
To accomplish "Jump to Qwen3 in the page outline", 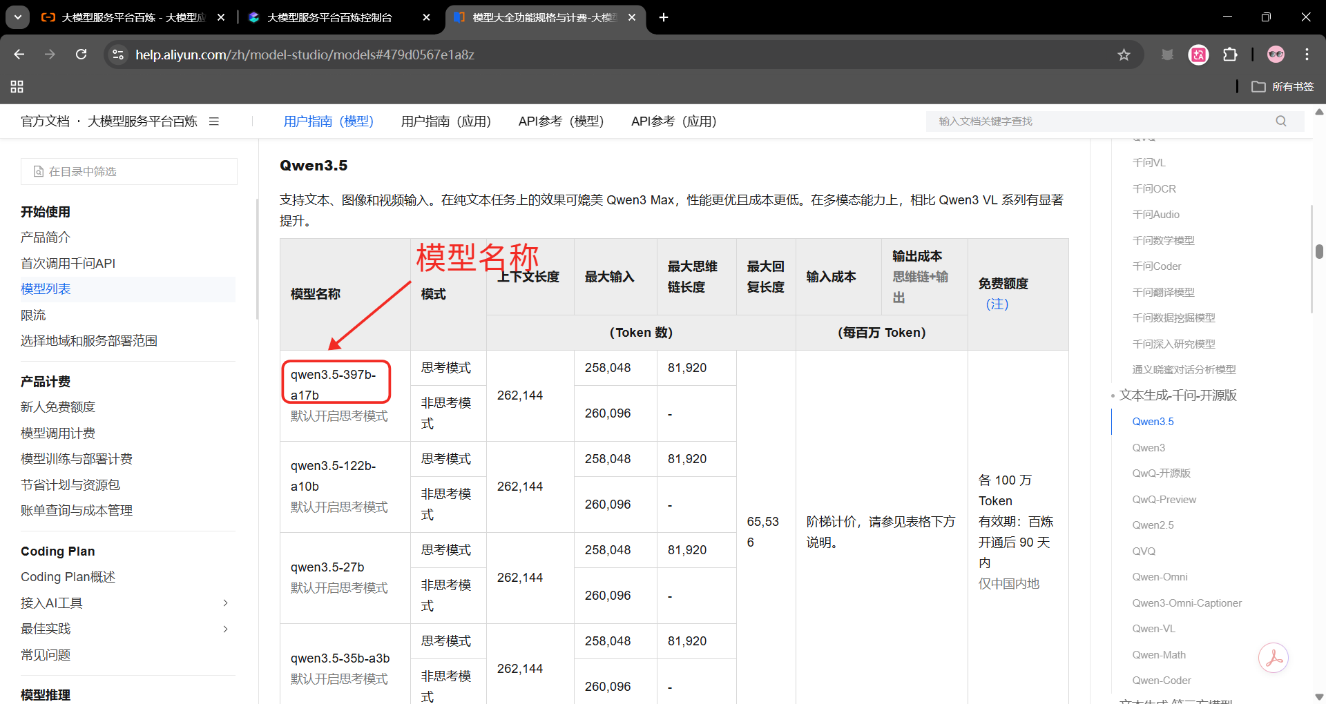I will 1149,447.
